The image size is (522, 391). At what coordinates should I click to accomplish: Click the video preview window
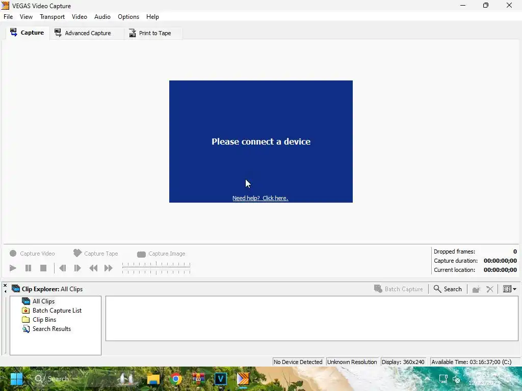click(x=260, y=142)
